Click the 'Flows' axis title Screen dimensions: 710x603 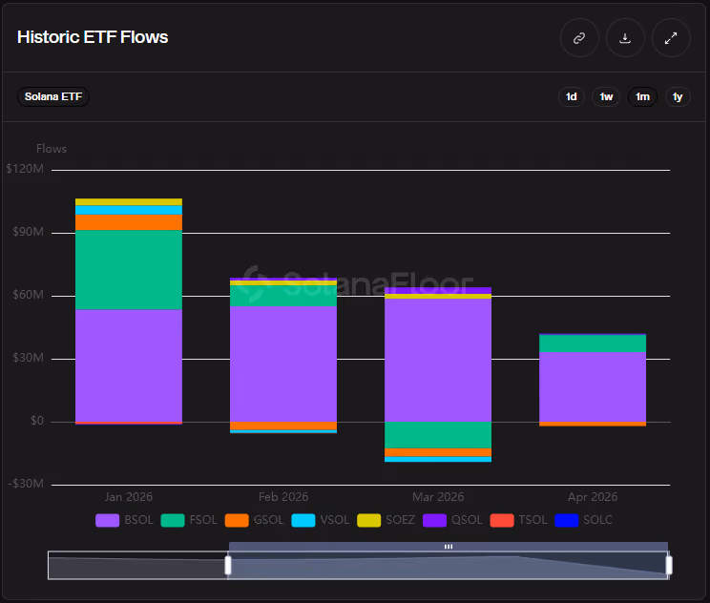point(52,149)
